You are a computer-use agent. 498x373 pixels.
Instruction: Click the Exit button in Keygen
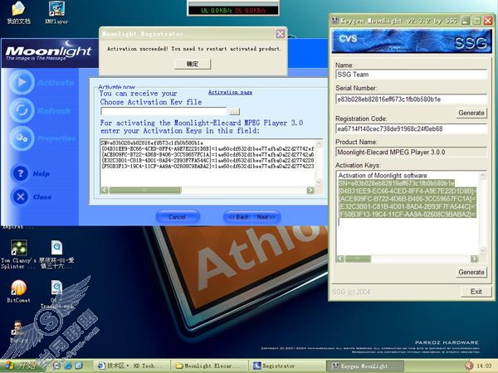pos(476,292)
